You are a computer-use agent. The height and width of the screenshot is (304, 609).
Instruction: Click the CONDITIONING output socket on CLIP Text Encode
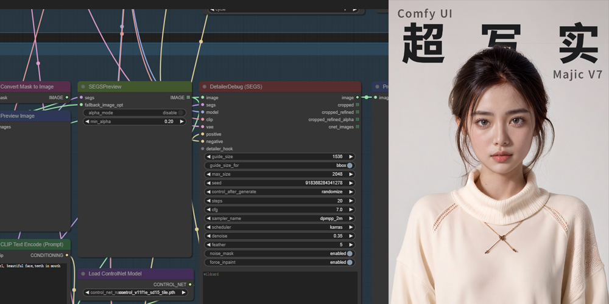[67, 255]
